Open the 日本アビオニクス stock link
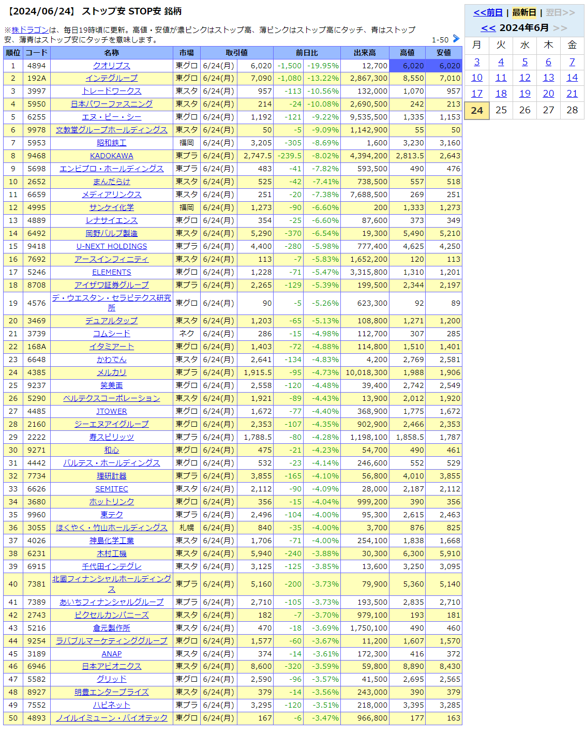 (112, 666)
